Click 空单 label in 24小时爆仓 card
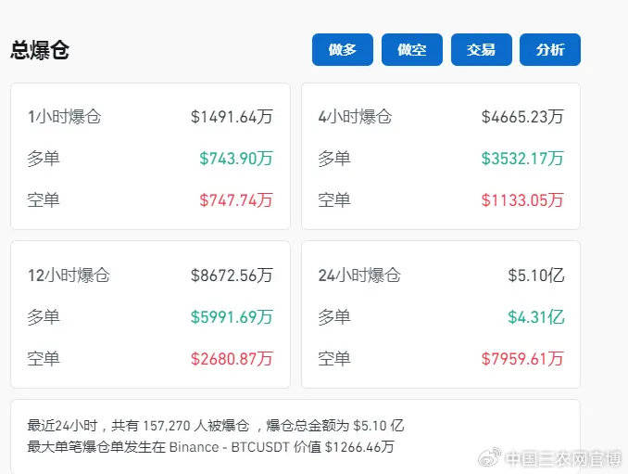 tap(334, 359)
